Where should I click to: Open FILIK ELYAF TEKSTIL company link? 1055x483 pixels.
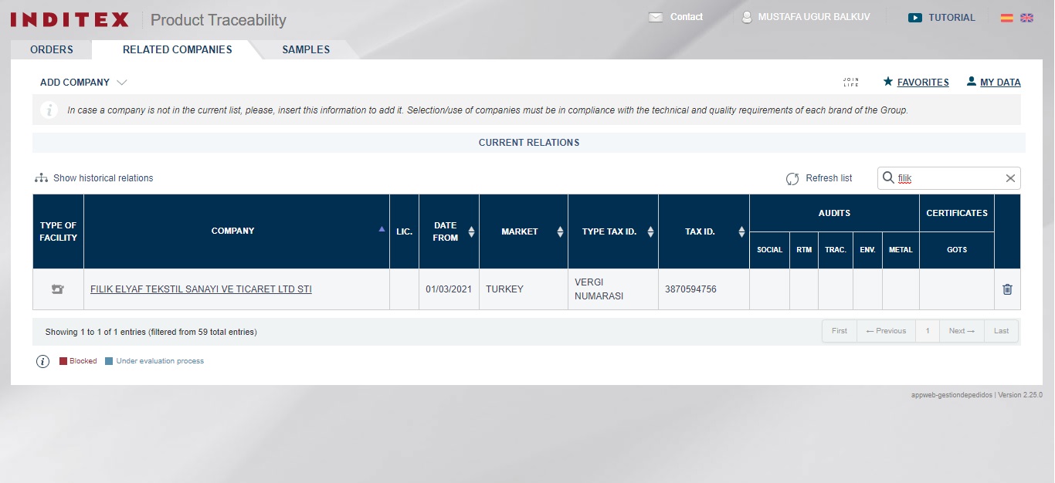[x=201, y=289]
